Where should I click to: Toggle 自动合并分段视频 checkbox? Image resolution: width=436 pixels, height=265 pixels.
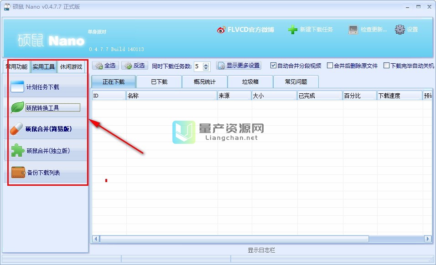(273, 66)
